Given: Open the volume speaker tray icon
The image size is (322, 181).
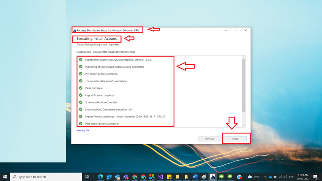Looking at the screenshot, I should pyautogui.click(x=285, y=177).
